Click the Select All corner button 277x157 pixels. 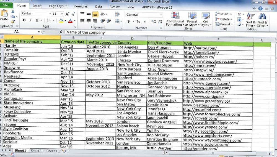point(2,37)
